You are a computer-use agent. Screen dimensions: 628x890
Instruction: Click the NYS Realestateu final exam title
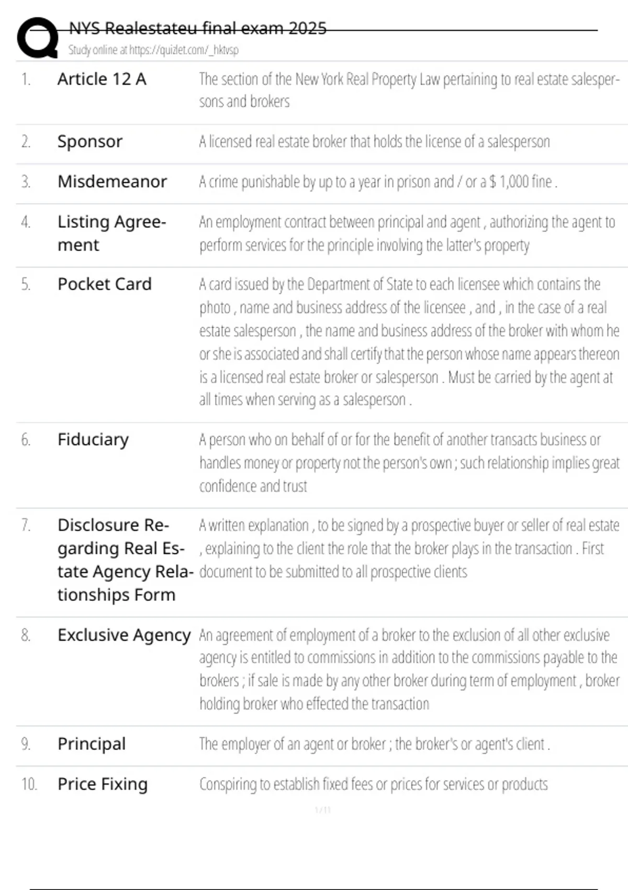click(197, 28)
